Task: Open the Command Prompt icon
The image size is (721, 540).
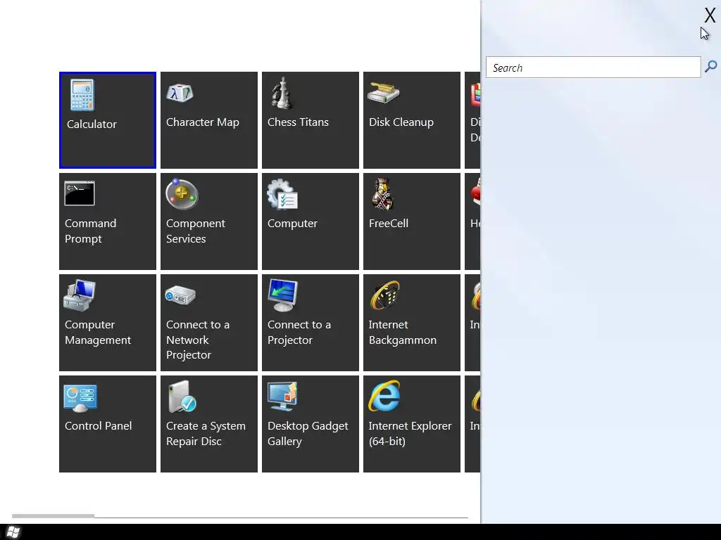Action: click(x=80, y=194)
